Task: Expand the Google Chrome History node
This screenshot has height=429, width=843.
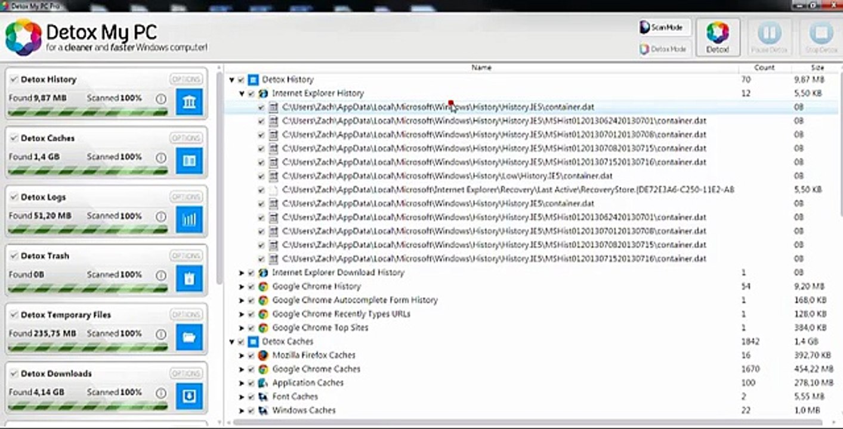Action: pyautogui.click(x=242, y=287)
